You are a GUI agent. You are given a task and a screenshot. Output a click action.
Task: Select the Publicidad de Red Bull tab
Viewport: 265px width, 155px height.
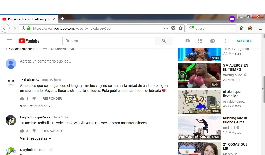point(29,19)
